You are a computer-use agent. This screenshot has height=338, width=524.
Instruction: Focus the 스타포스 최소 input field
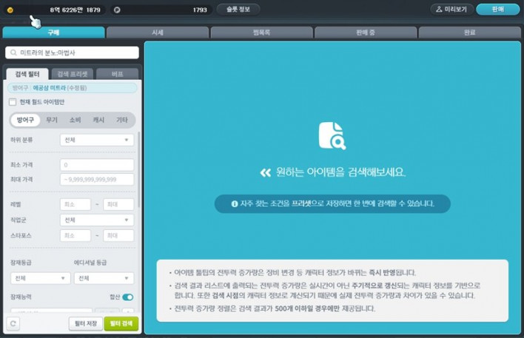(75, 235)
